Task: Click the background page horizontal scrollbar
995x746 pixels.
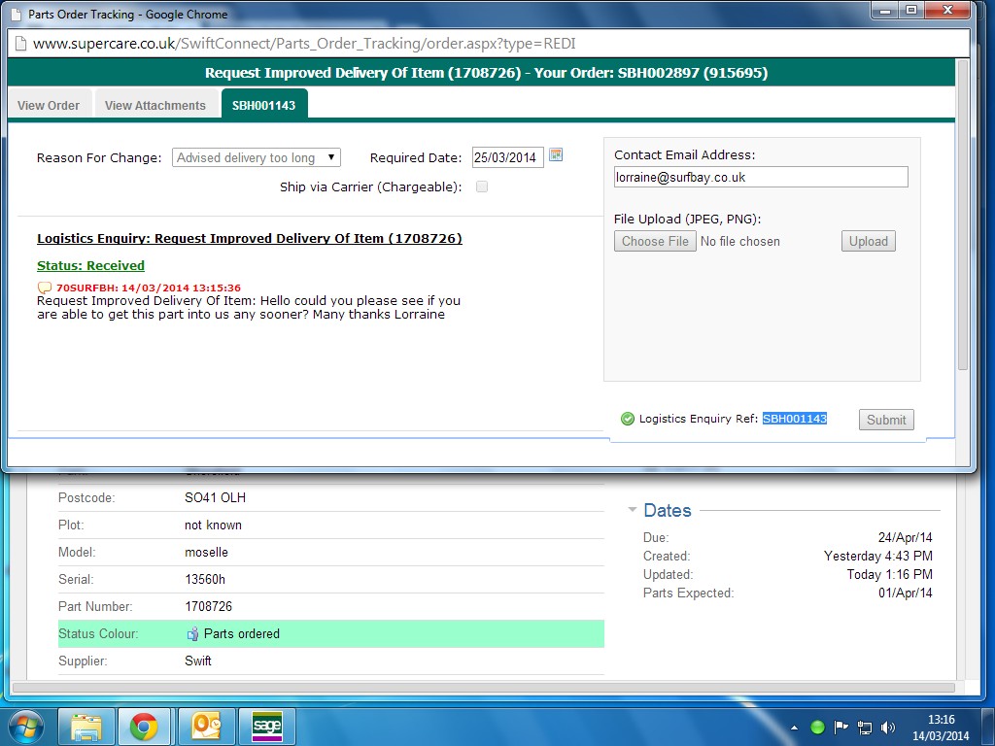Action: pos(484,687)
